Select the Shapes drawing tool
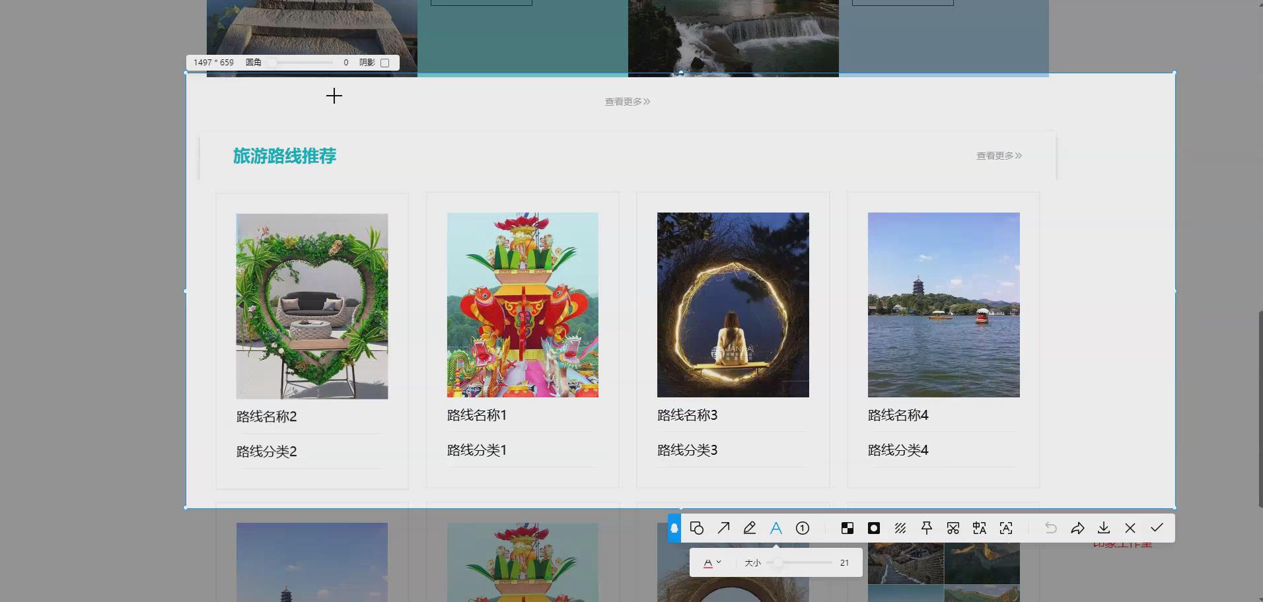The image size is (1263, 602). pyautogui.click(x=696, y=527)
